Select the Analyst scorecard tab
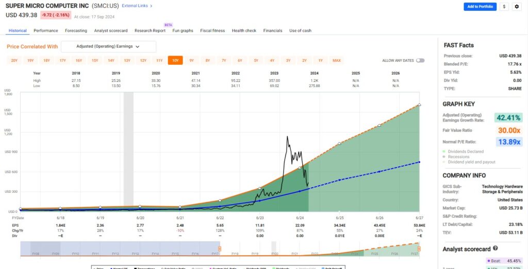The image size is (528, 269). [x=111, y=30]
